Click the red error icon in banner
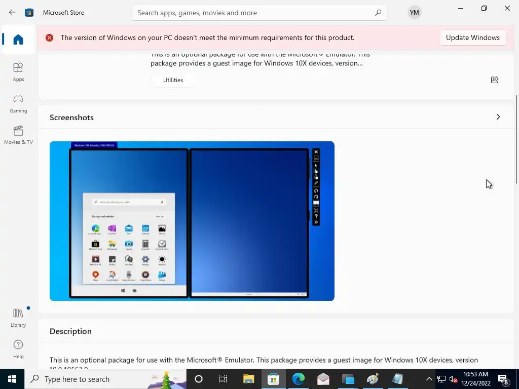Viewport: 519px width, 389px height. point(49,37)
